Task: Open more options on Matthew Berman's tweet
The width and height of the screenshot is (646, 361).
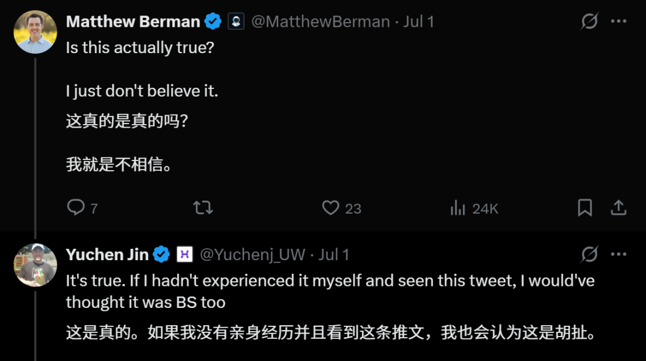Action: 619,21
